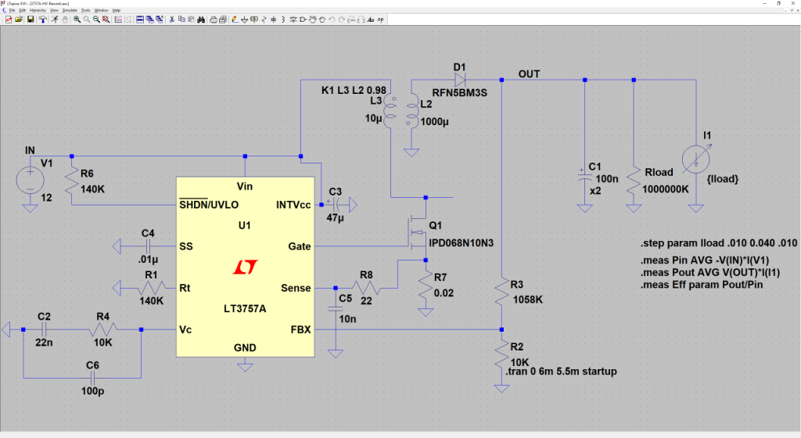Image resolution: width=801 pixels, height=438 pixels.
Task: Select the 1058K value of R3
Action: (x=528, y=300)
